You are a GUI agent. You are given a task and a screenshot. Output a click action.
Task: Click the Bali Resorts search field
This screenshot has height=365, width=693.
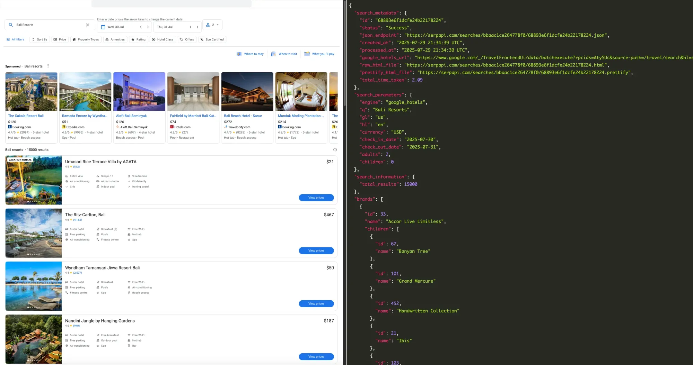pos(50,25)
